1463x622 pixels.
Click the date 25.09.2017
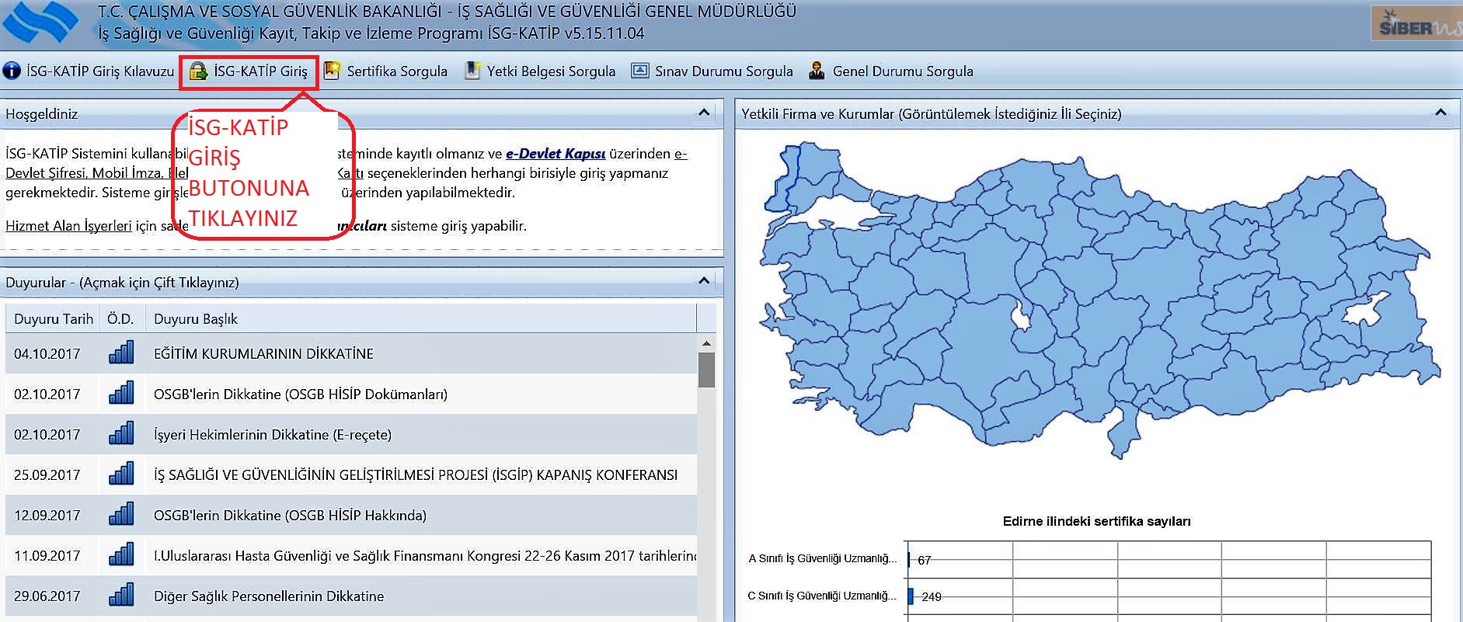pos(47,475)
